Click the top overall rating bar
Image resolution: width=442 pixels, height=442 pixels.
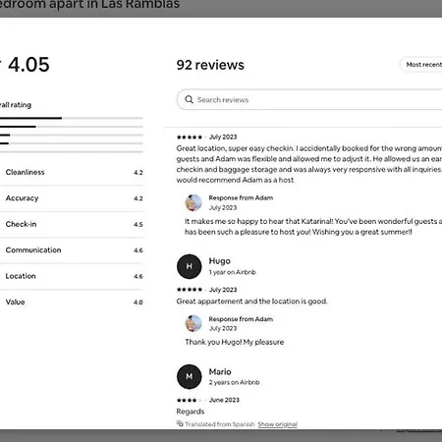72,118
